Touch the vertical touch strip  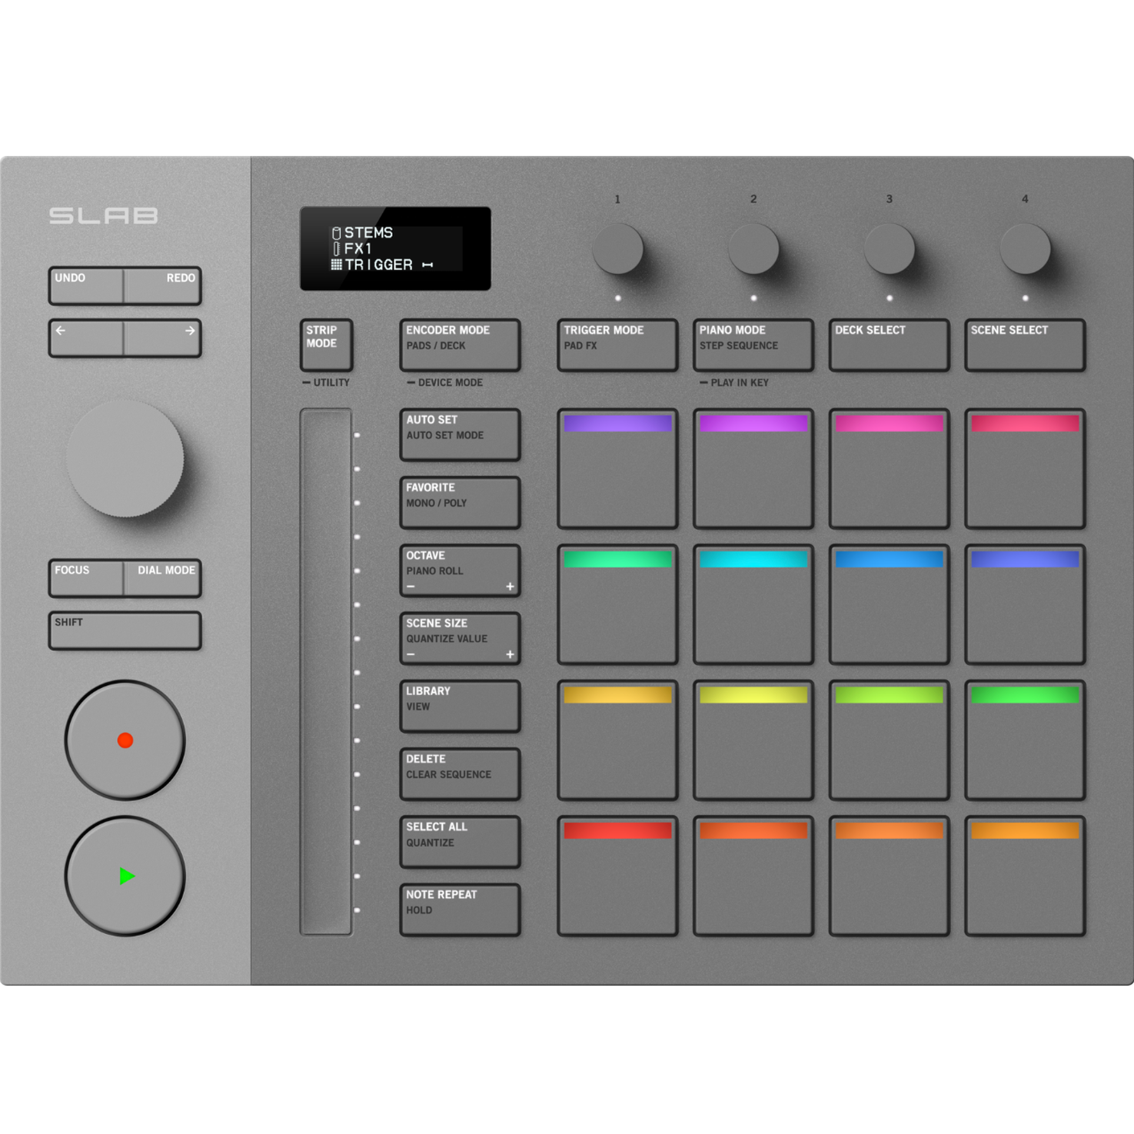326,671
